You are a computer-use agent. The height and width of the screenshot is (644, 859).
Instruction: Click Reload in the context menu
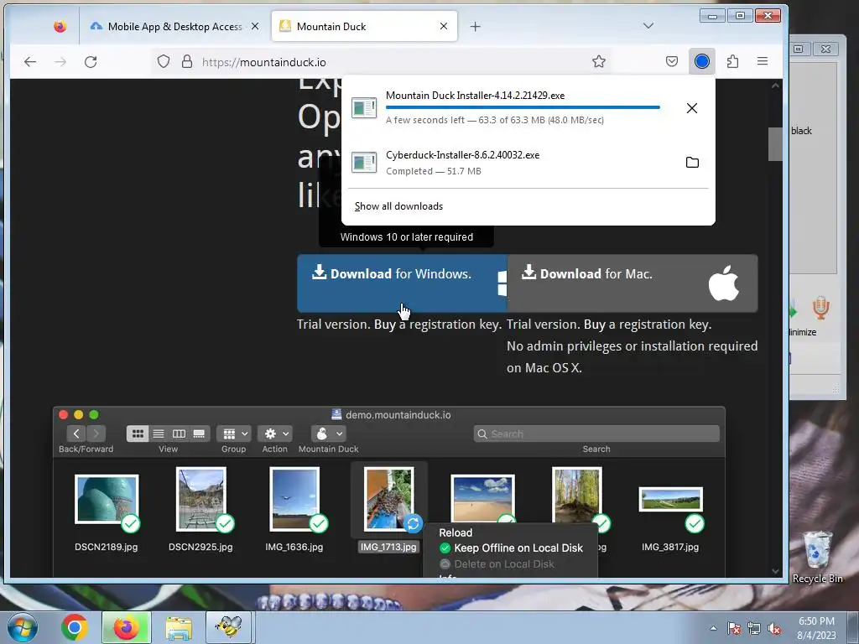coord(456,532)
